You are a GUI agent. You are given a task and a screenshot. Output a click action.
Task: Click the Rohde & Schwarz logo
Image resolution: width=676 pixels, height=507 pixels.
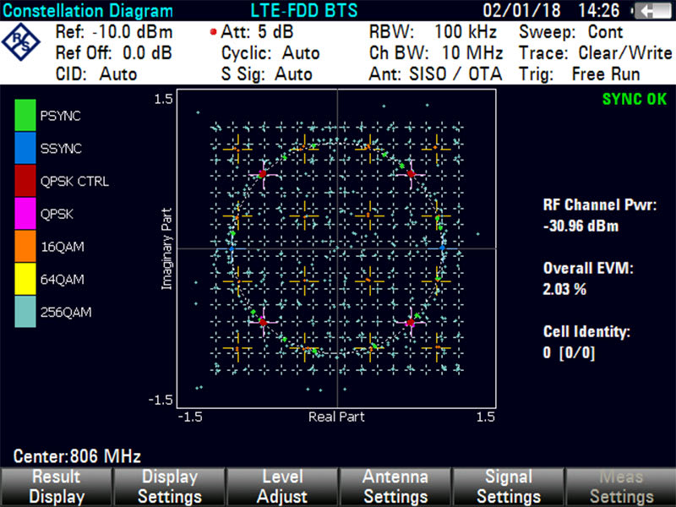click(x=20, y=40)
